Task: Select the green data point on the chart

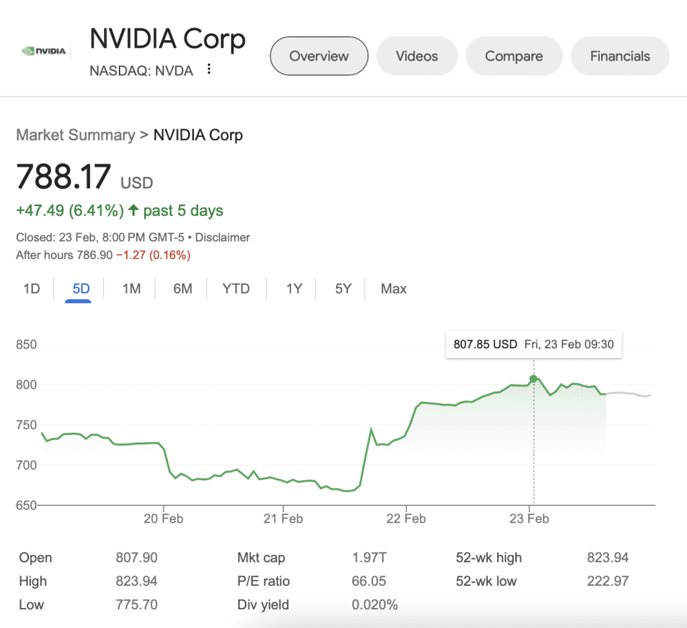Action: (533, 378)
